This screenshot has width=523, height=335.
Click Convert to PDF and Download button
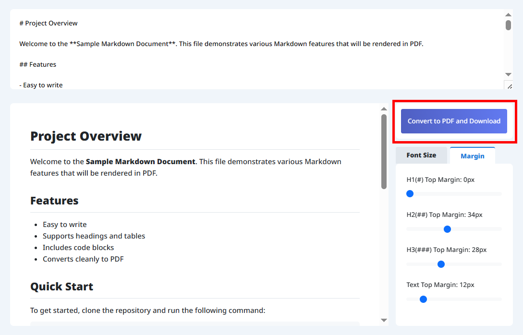click(x=454, y=121)
